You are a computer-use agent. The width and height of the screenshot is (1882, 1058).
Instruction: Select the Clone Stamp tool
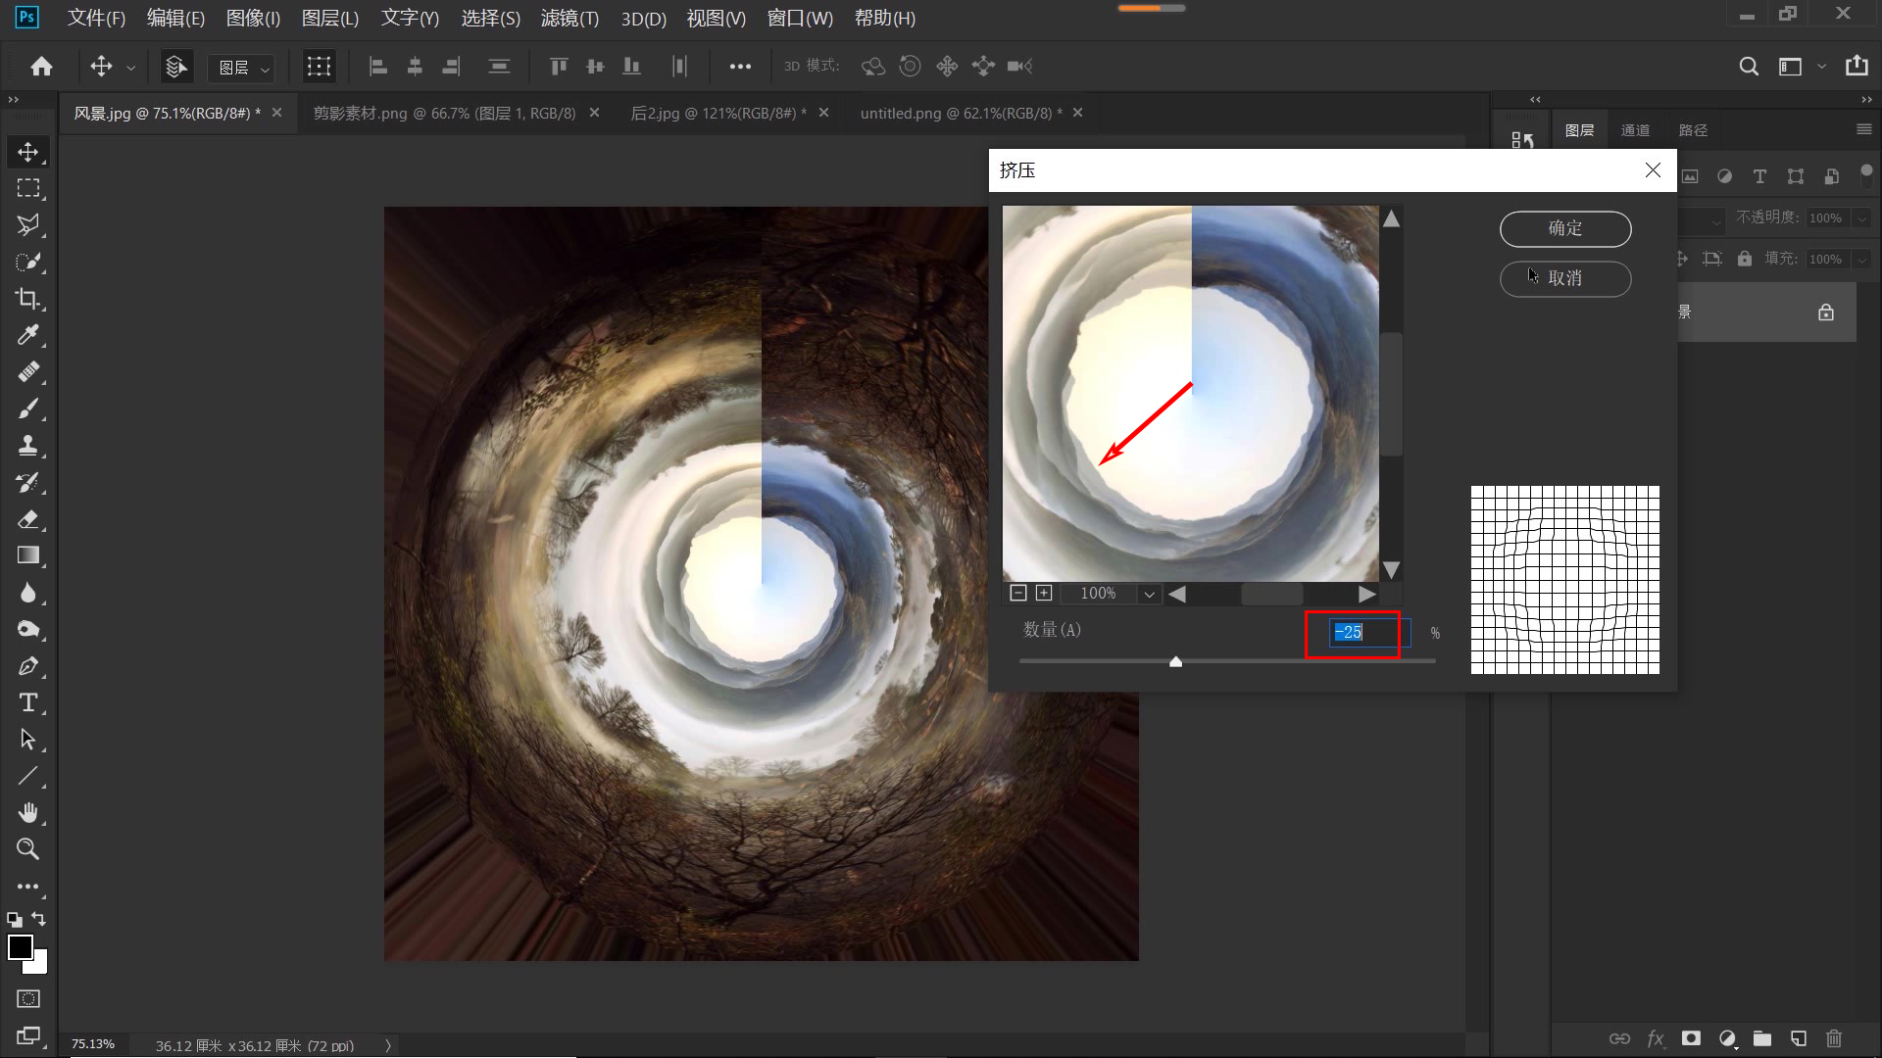point(27,446)
